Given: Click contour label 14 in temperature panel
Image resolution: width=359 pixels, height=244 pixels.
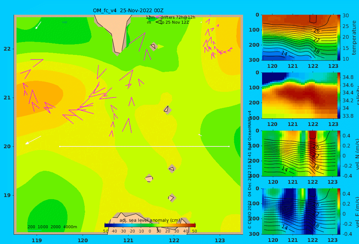Looking at the screenshot, I should tap(284, 53).
